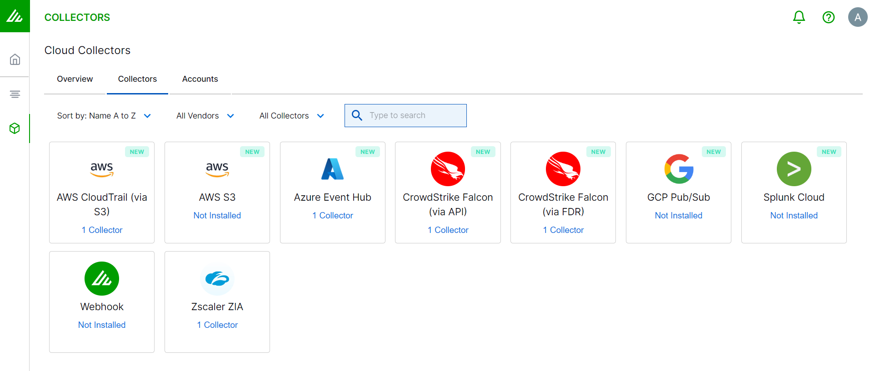Click the NEW badge on the AWS S3 card
This screenshot has height=371, width=870.
pos(252,152)
